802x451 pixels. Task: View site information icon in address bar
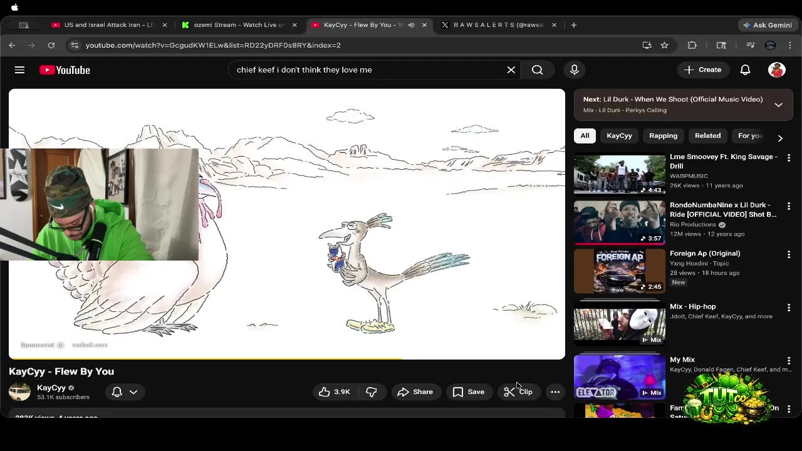tap(75, 45)
